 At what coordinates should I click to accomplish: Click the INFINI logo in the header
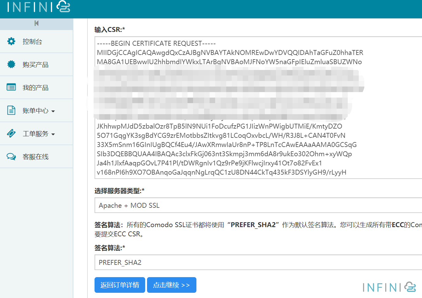coord(39,7)
